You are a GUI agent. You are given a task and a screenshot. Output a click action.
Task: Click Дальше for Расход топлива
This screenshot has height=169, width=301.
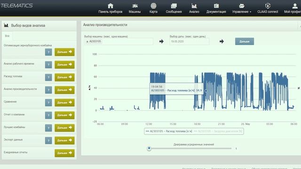tap(64, 77)
